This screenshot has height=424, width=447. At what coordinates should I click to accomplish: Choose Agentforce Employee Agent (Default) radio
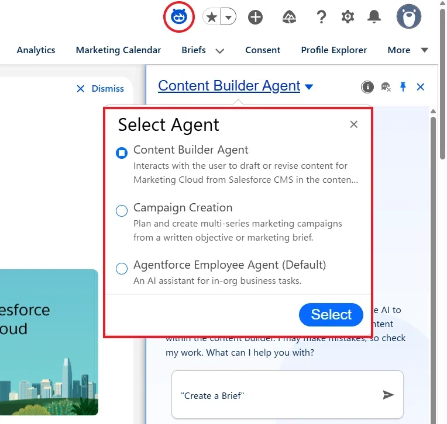pyautogui.click(x=122, y=268)
